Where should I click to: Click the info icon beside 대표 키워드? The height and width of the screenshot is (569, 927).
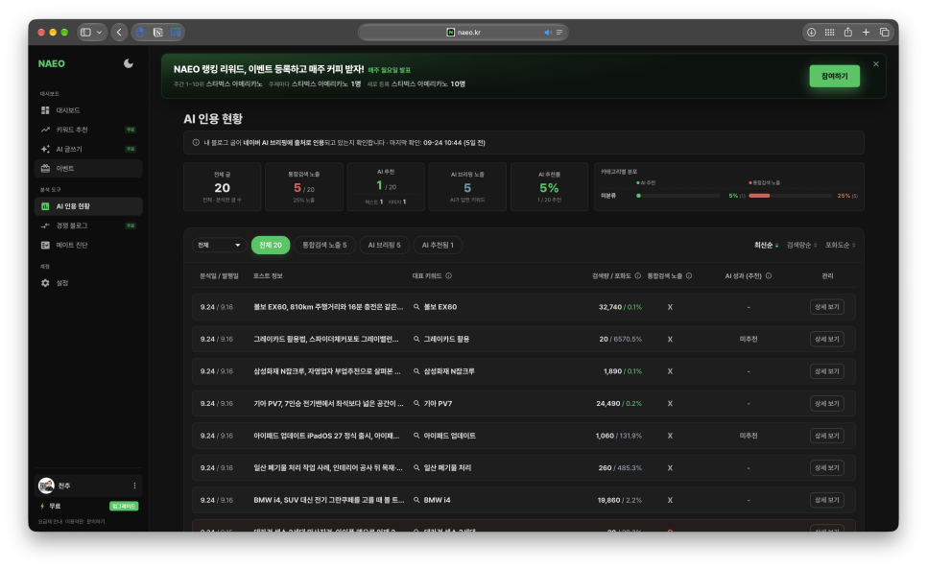tap(449, 276)
